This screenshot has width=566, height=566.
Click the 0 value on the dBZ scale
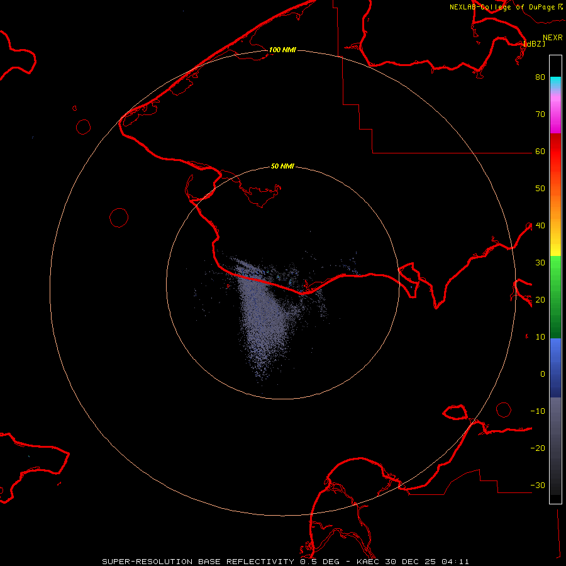(x=543, y=374)
